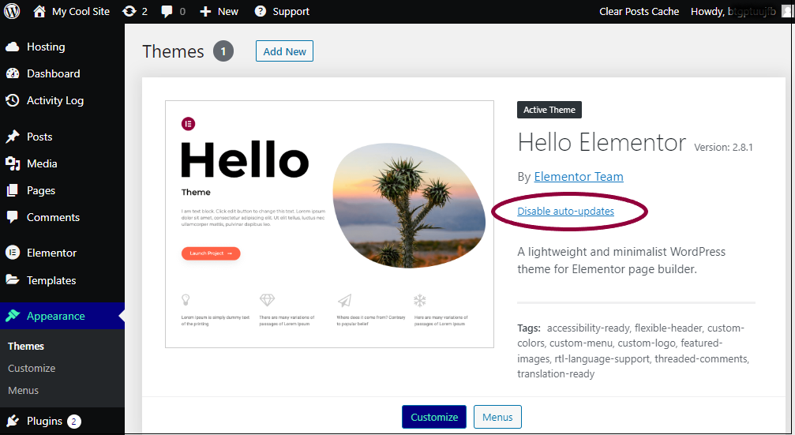This screenshot has width=795, height=435.
Task: Click the Elementor sidebar icon
Action: coord(12,253)
